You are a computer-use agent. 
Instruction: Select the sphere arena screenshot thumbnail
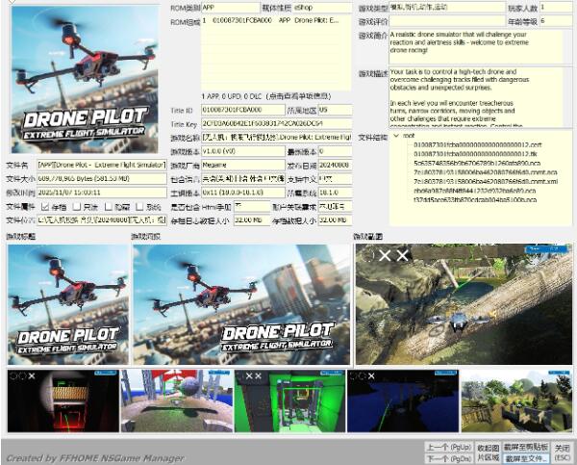coord(177,401)
